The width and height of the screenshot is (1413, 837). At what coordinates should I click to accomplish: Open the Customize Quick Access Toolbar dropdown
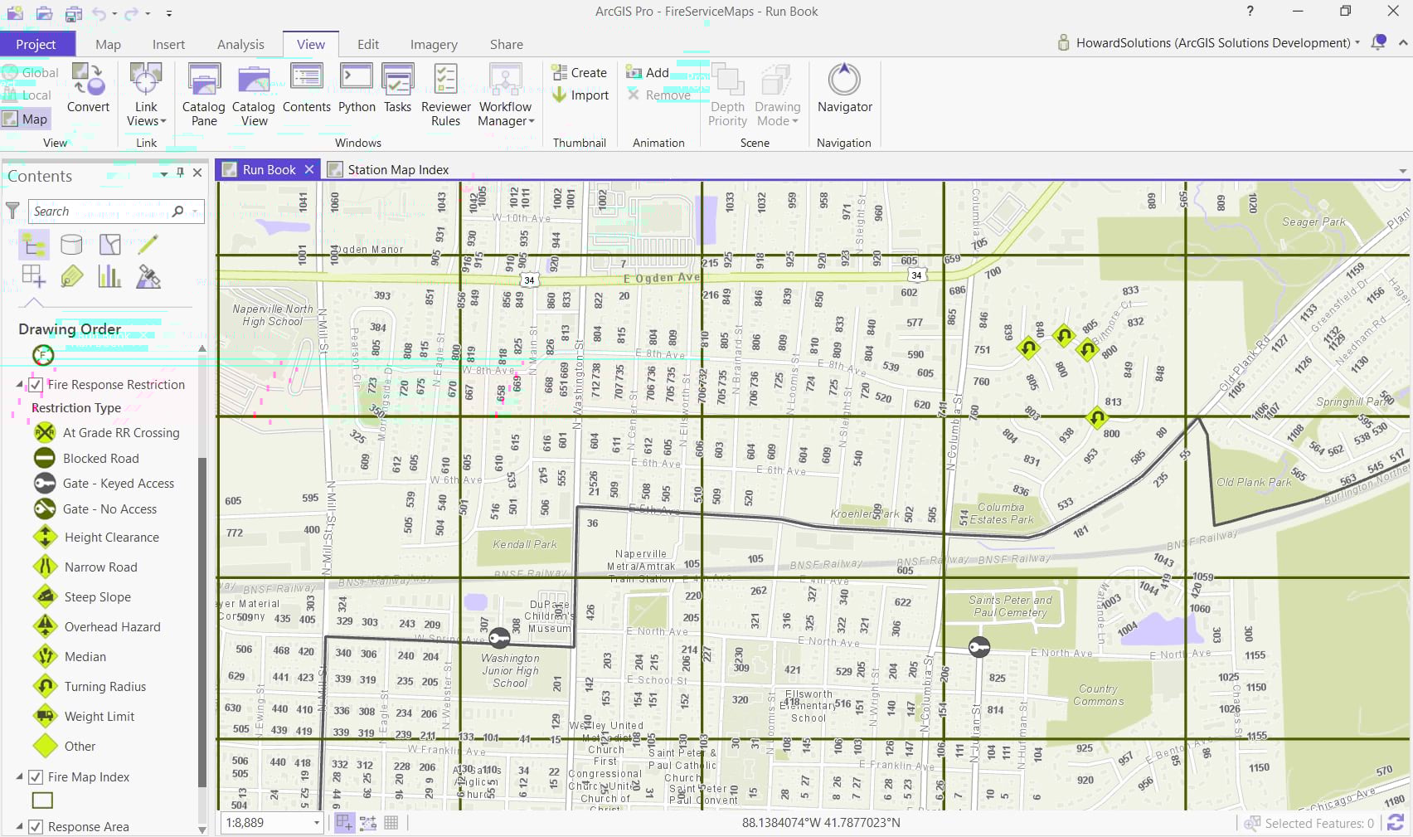tap(168, 13)
